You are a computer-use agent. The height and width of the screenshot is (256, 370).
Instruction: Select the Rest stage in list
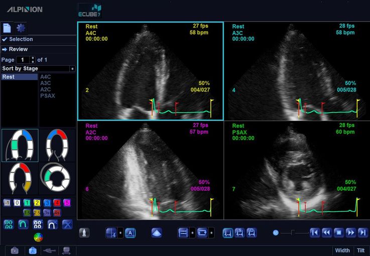point(19,77)
